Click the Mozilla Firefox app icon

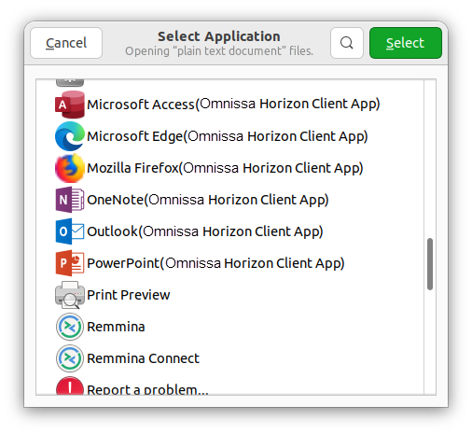tap(70, 168)
